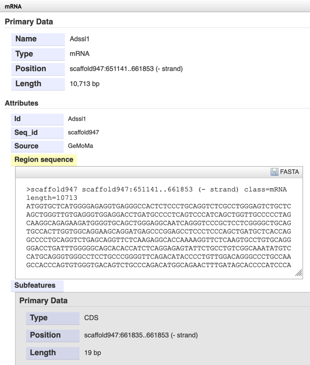310x365 pixels.
Task: Select the top Primary Data heading
Action: 29,22
